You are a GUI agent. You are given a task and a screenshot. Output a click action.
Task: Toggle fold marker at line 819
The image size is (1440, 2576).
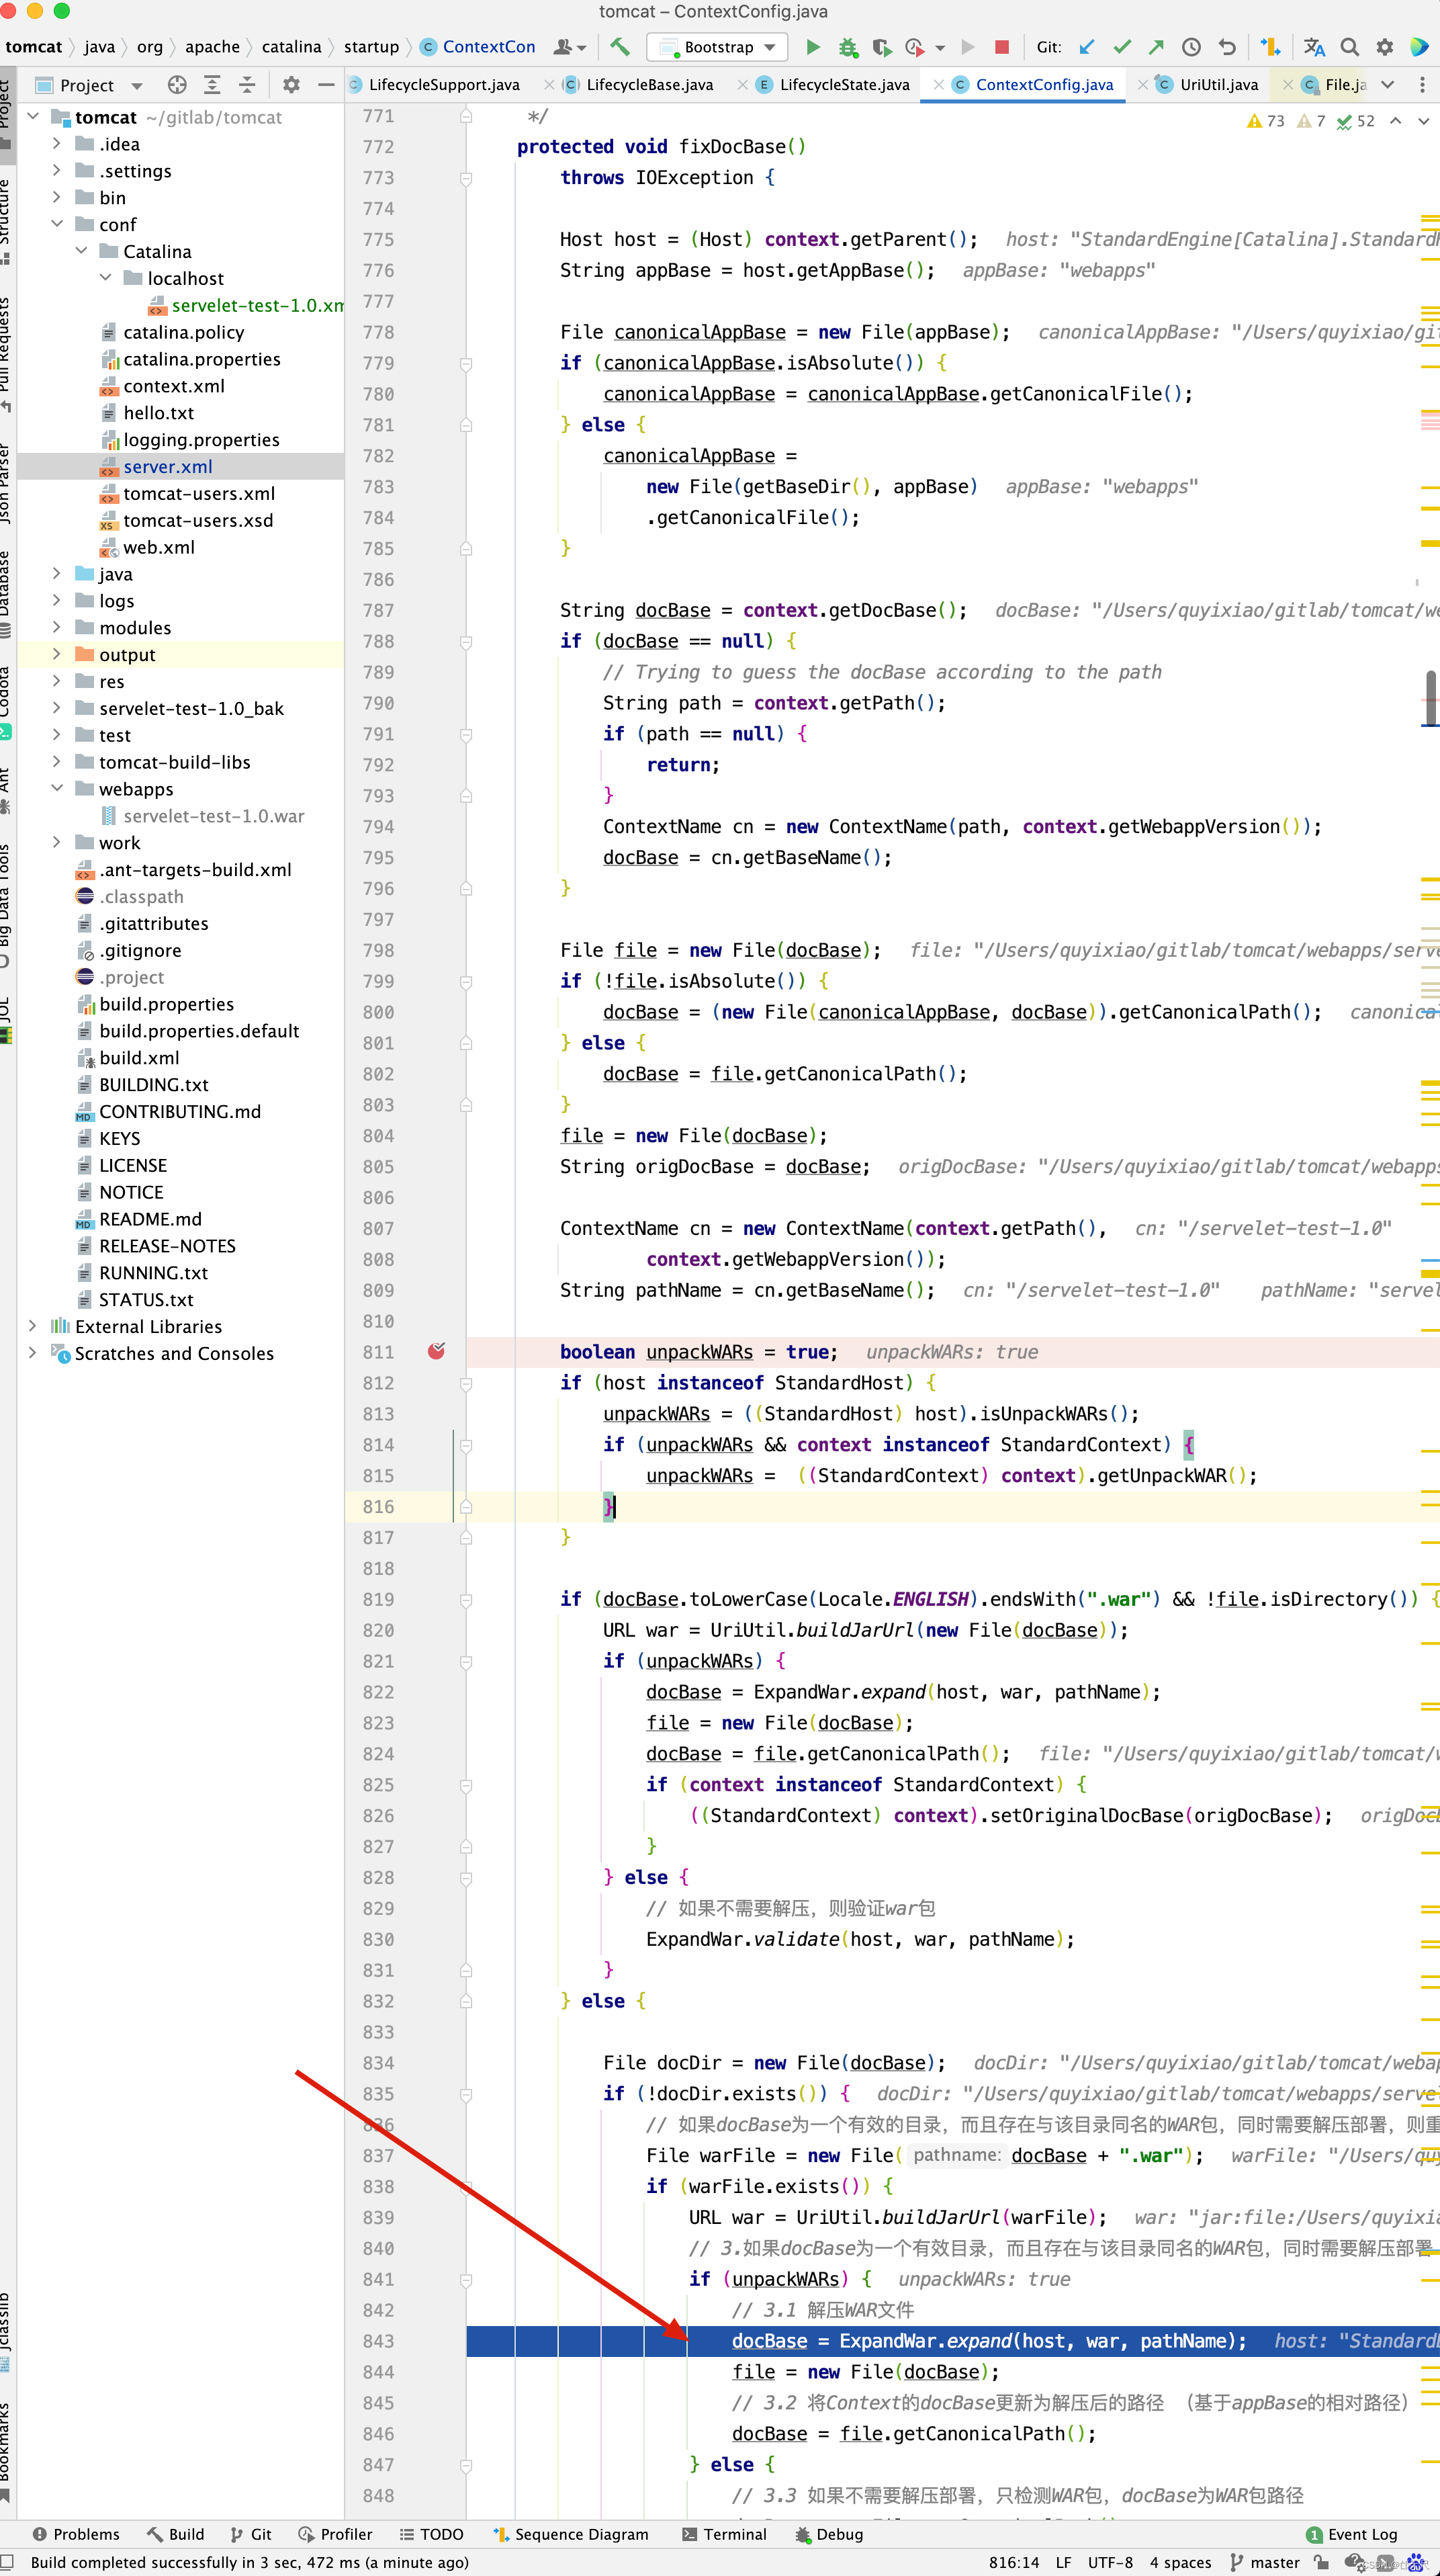click(x=465, y=1599)
